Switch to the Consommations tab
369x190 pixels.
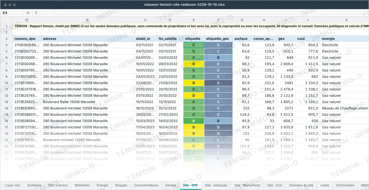(x=146, y=185)
